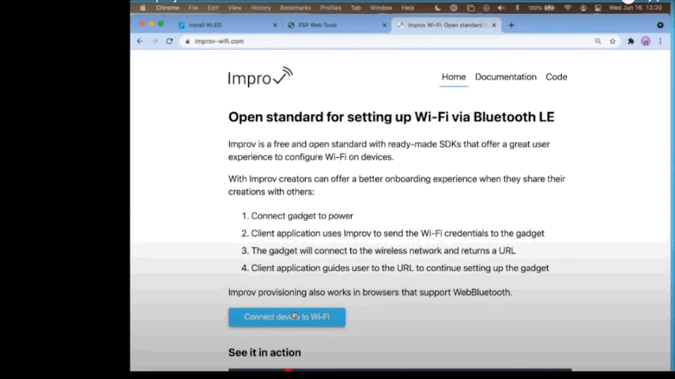Click the Wi-Fi icon in menu bar
This screenshot has width=675, height=379.
568,8
